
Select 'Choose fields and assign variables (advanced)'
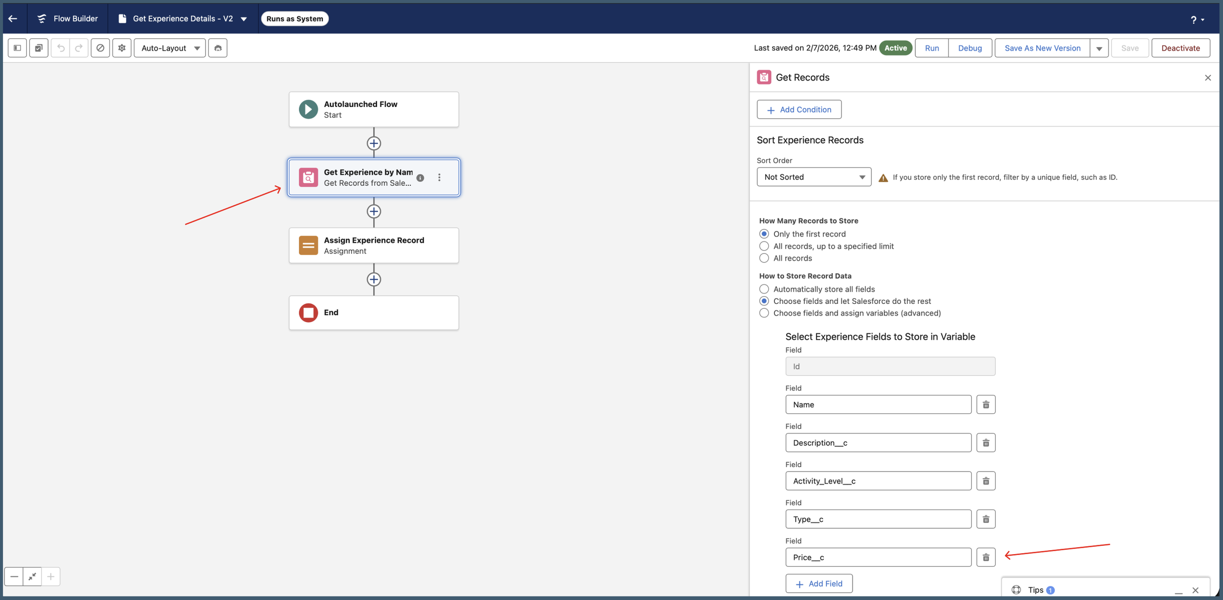(x=764, y=313)
